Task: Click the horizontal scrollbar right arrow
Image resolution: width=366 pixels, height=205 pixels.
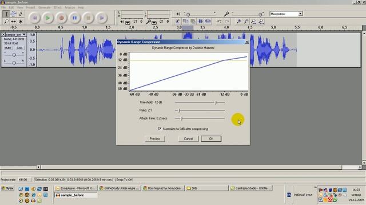Action: coord(360,167)
